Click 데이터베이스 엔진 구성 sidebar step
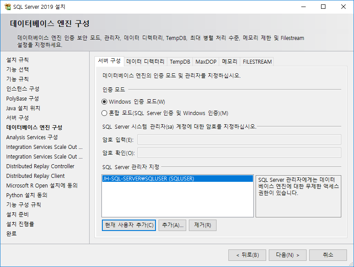Viewport: 354px width, 267px height. (x=34, y=127)
